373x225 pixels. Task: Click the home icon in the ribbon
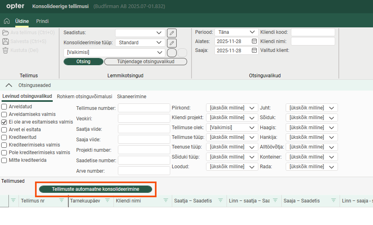click(x=7, y=21)
